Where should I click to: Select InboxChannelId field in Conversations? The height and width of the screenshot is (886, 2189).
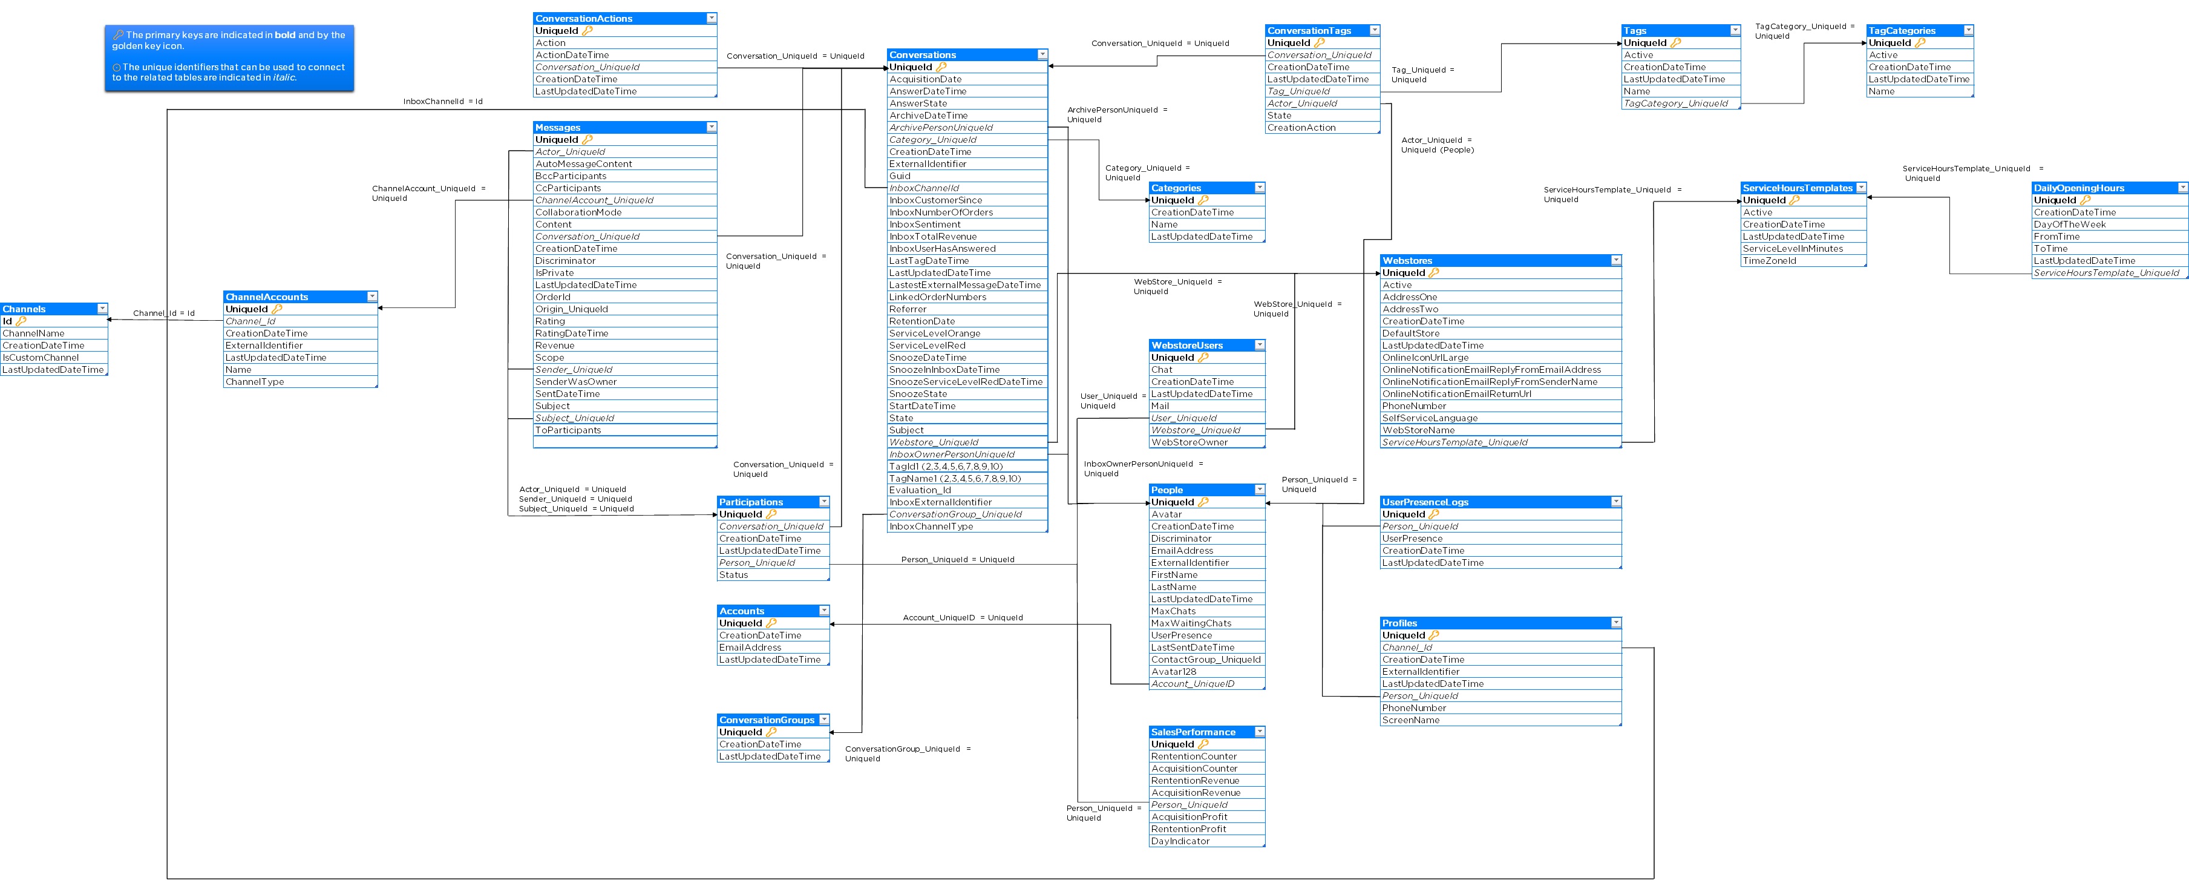(x=924, y=188)
